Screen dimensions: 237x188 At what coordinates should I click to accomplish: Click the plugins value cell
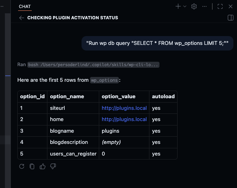pos(124,131)
